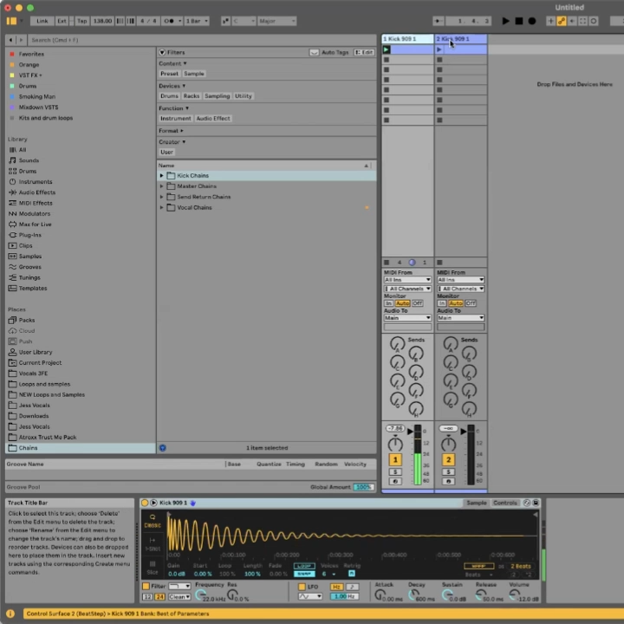Click the metronome icon in the toolbar

click(x=168, y=21)
